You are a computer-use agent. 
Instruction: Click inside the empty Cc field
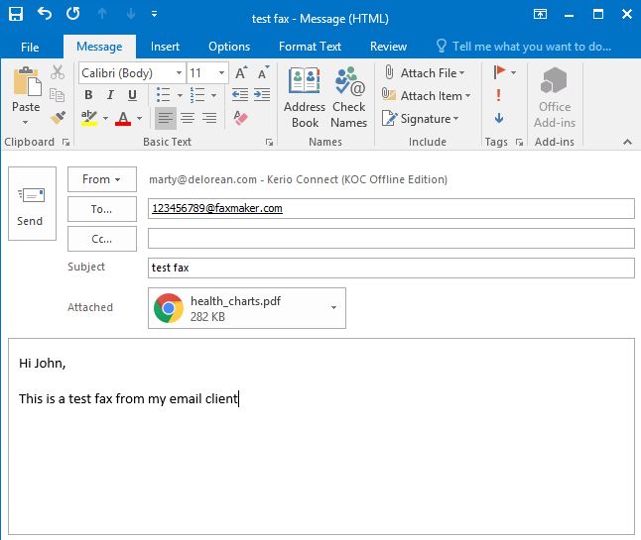pyautogui.click(x=391, y=239)
